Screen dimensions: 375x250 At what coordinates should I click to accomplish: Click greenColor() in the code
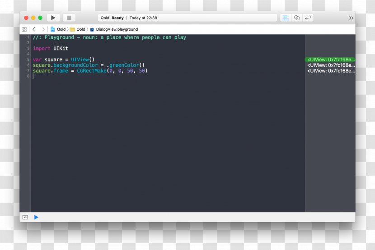coord(127,65)
